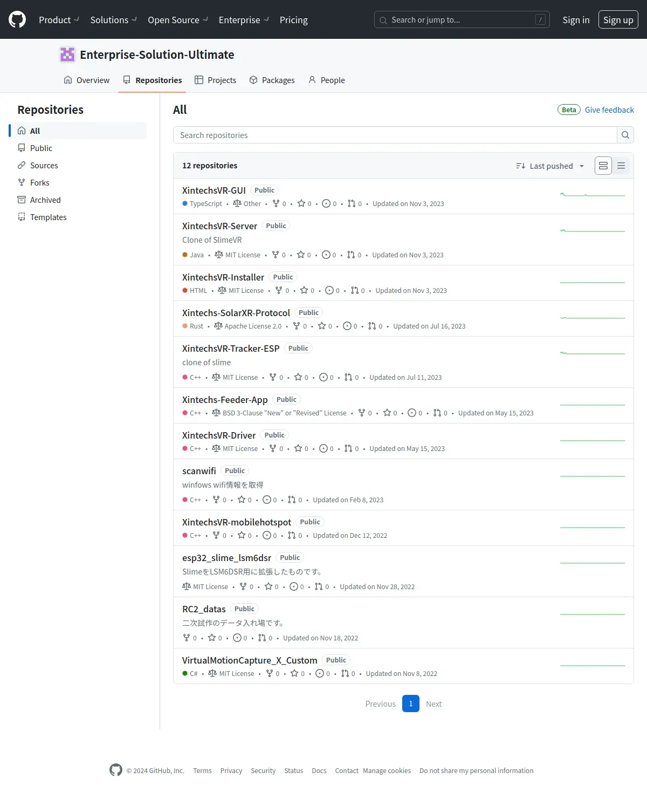Click pull request icon for Xintechs-SolarXR-Protocol

coord(372,326)
